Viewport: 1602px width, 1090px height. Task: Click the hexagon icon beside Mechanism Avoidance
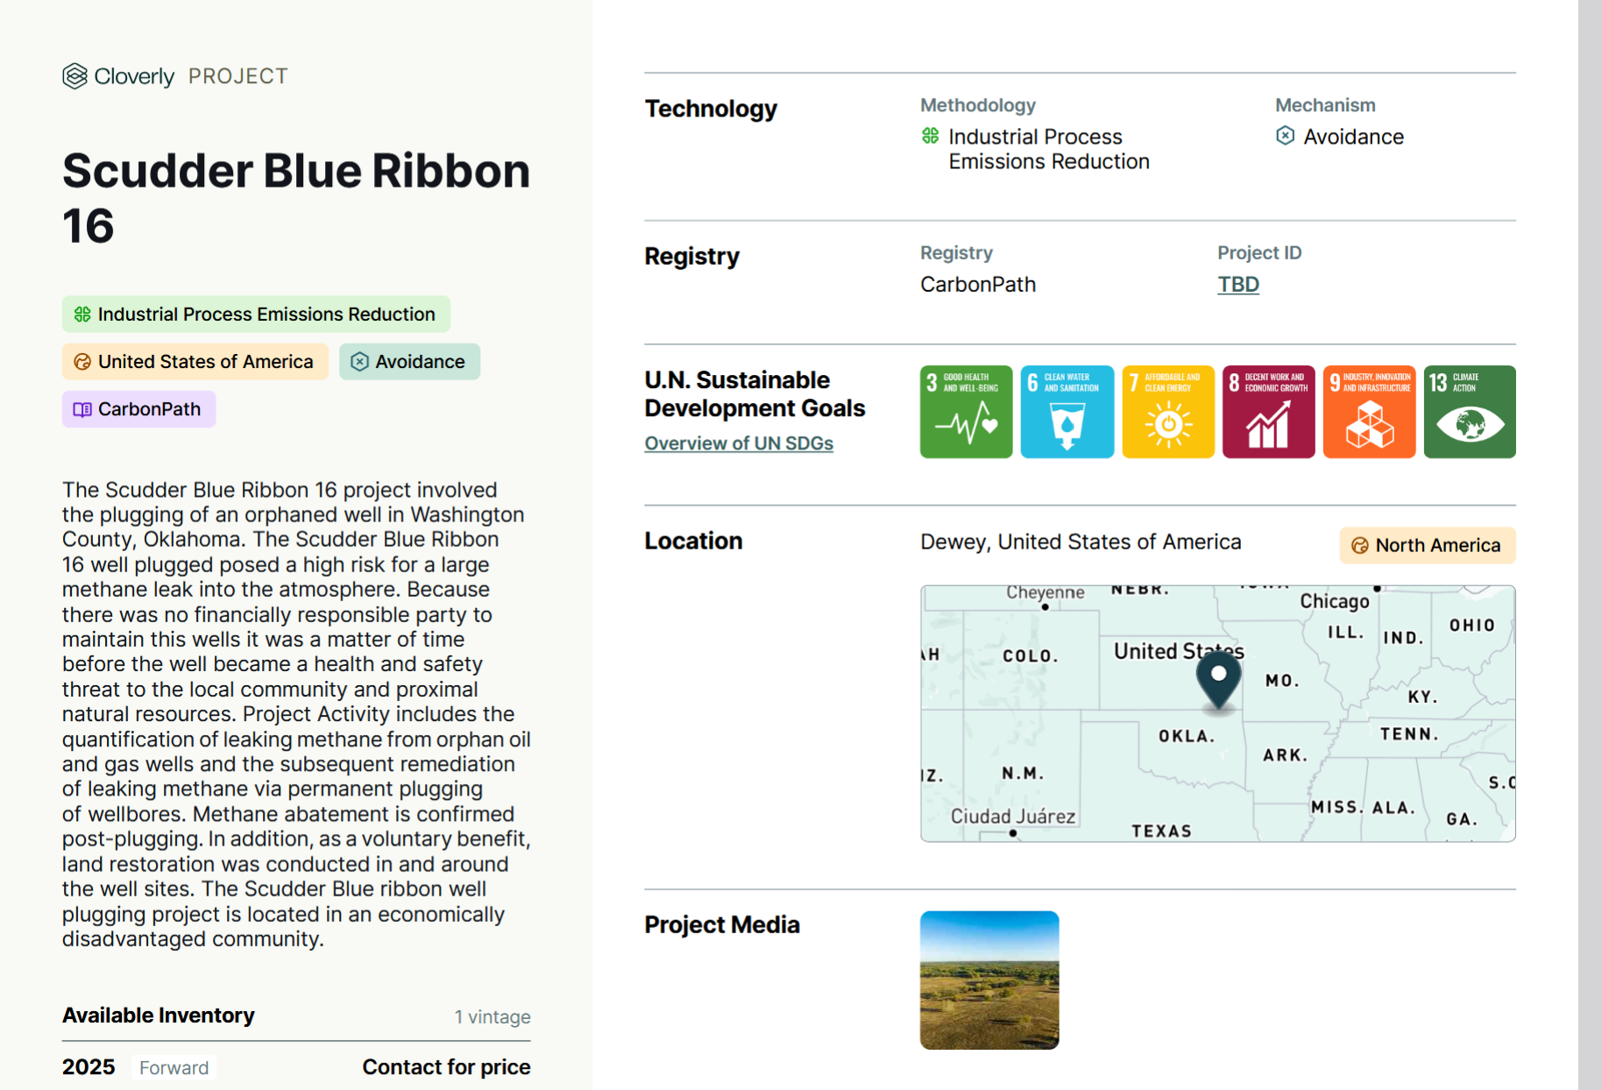click(1285, 136)
